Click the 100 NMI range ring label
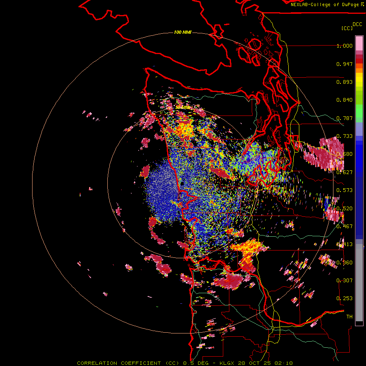366x366 pixels. point(183,32)
